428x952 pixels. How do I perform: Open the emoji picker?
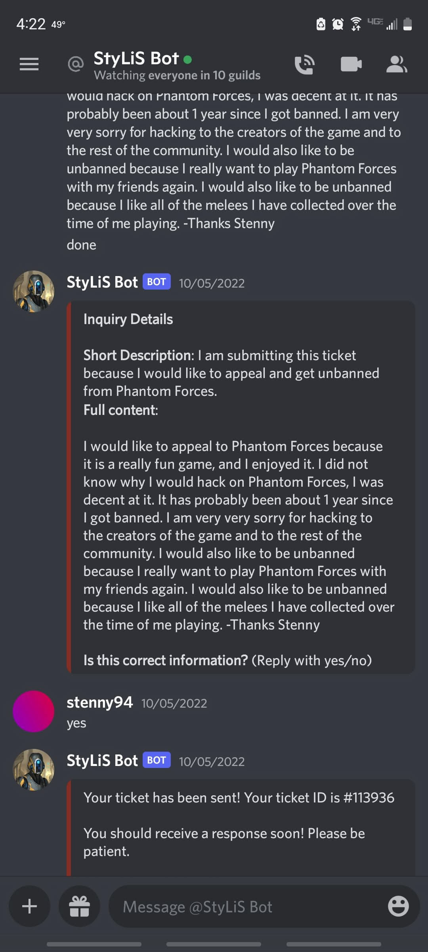click(398, 906)
